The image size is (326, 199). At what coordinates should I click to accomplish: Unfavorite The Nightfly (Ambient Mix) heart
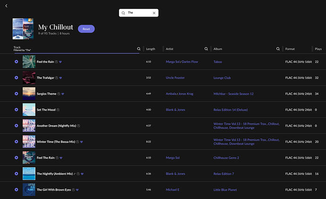(x=82, y=173)
